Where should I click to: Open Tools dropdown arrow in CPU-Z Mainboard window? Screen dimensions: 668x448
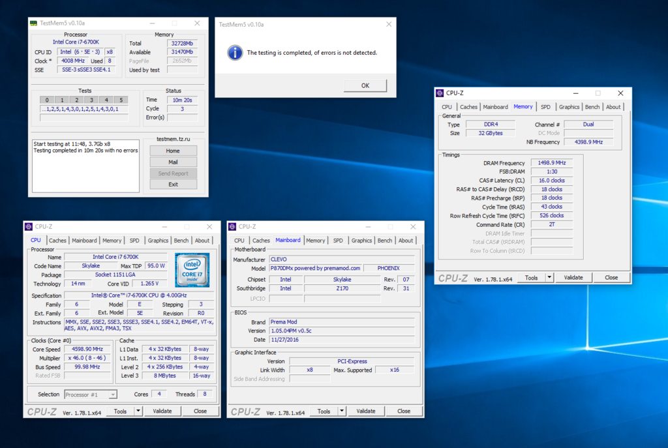(342, 411)
